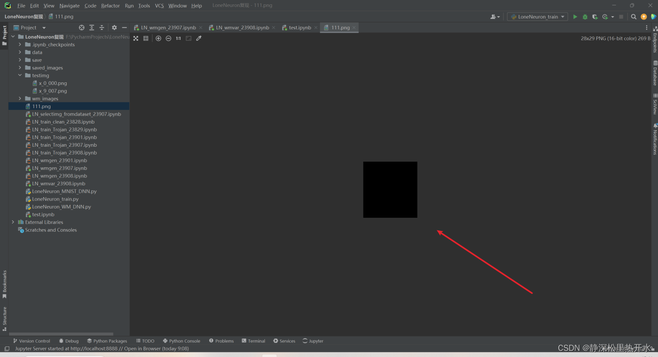
Task: Open the VCS menu
Action: (x=159, y=6)
